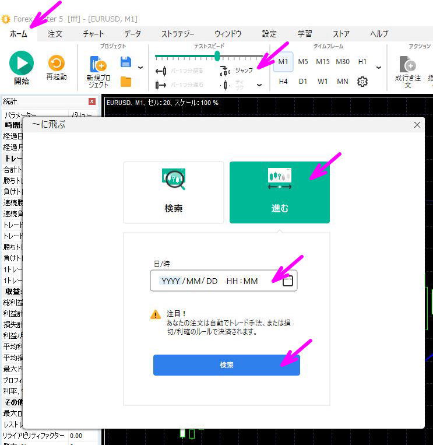
Task: Select the H1 timeframe
Action: (362, 62)
